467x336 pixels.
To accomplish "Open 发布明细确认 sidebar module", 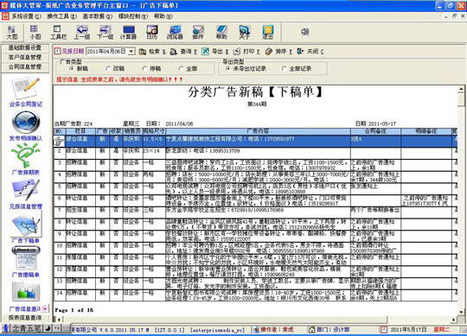I will coord(26,126).
